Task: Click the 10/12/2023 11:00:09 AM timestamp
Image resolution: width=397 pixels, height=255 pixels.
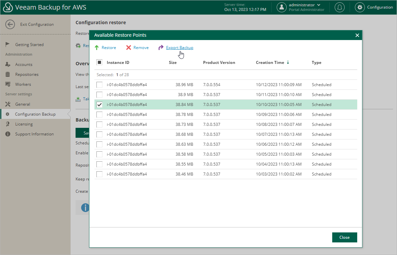Action: 279,85
